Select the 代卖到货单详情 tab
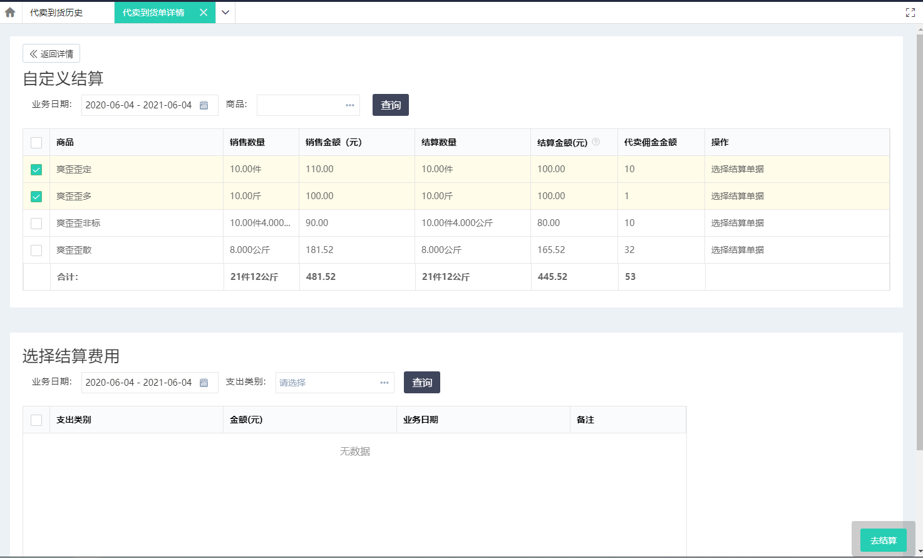Viewport: 923px width, 558px height. pyautogui.click(x=153, y=13)
